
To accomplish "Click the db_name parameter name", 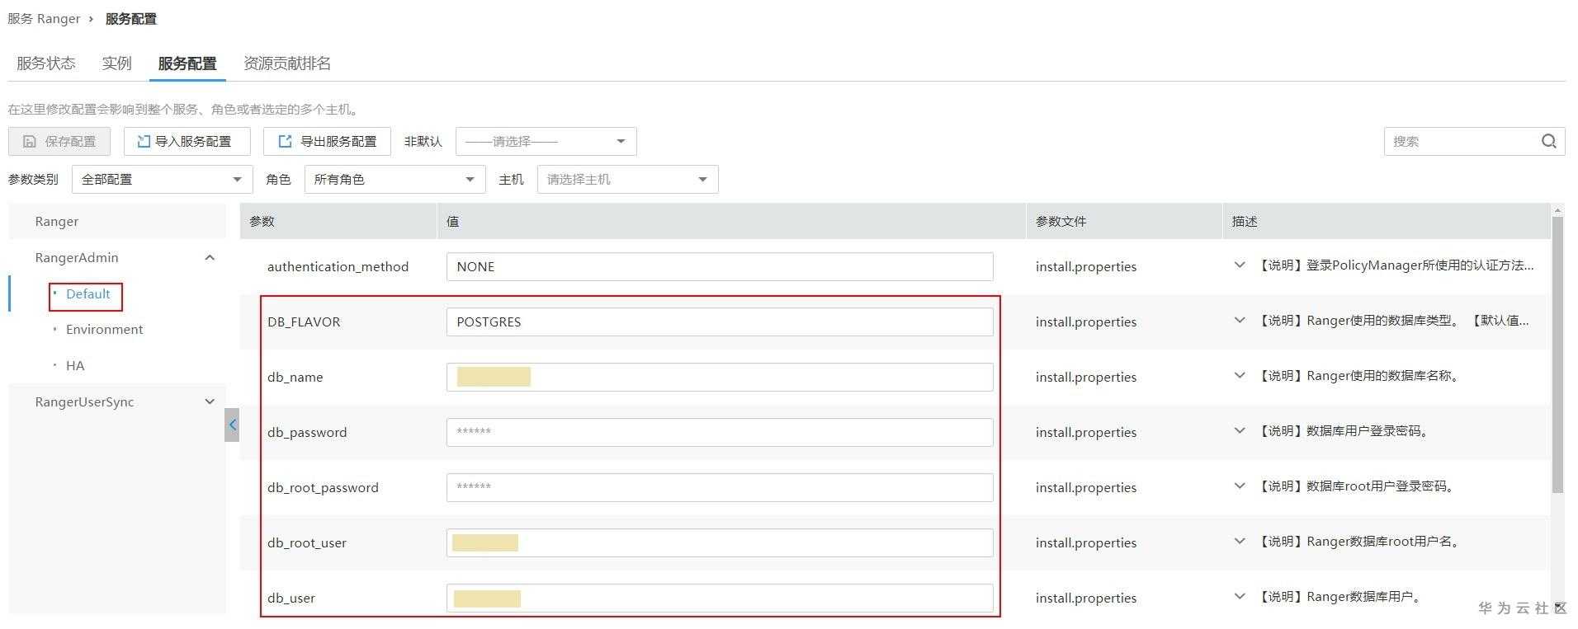I will click(295, 377).
